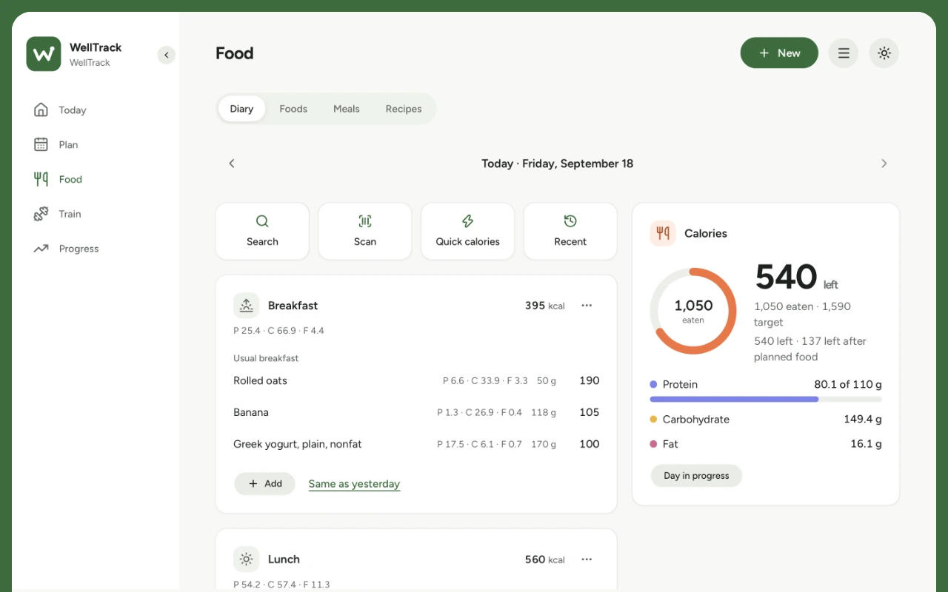
Task: View Progress from the sidebar
Action: (96, 249)
